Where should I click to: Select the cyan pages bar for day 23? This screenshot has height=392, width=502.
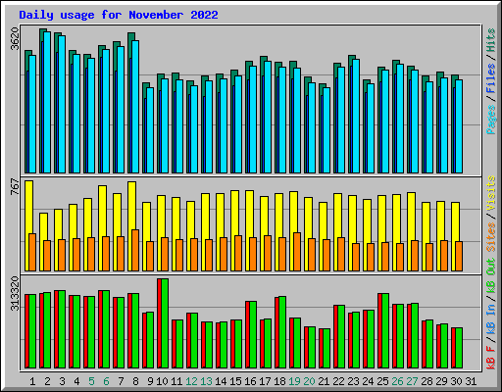coord(356,116)
